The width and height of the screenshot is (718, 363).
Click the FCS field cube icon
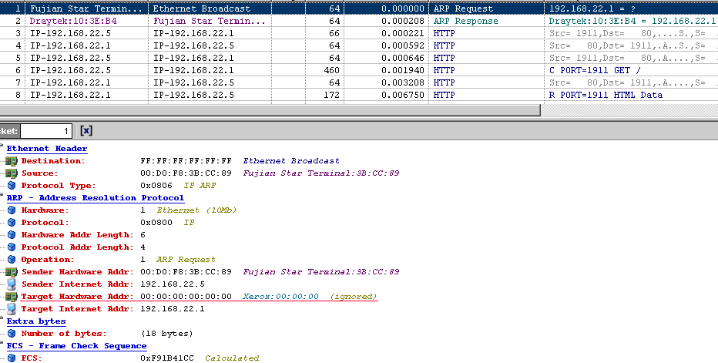pyautogui.click(x=11, y=358)
